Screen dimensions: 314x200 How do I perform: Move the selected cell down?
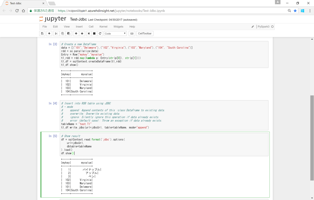pos(82,34)
